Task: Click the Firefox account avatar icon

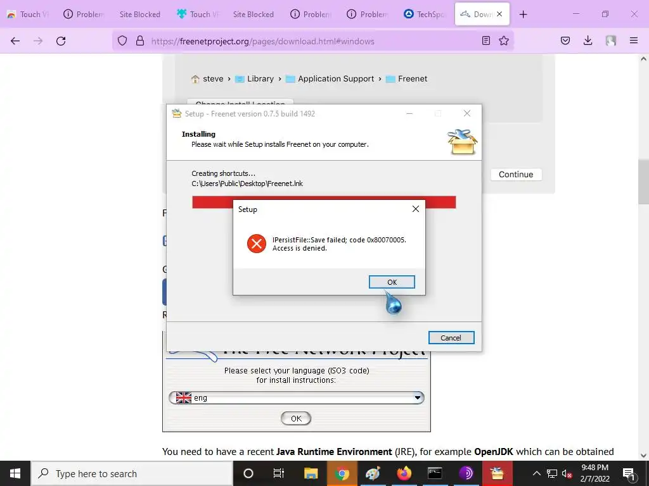Action: point(610,40)
